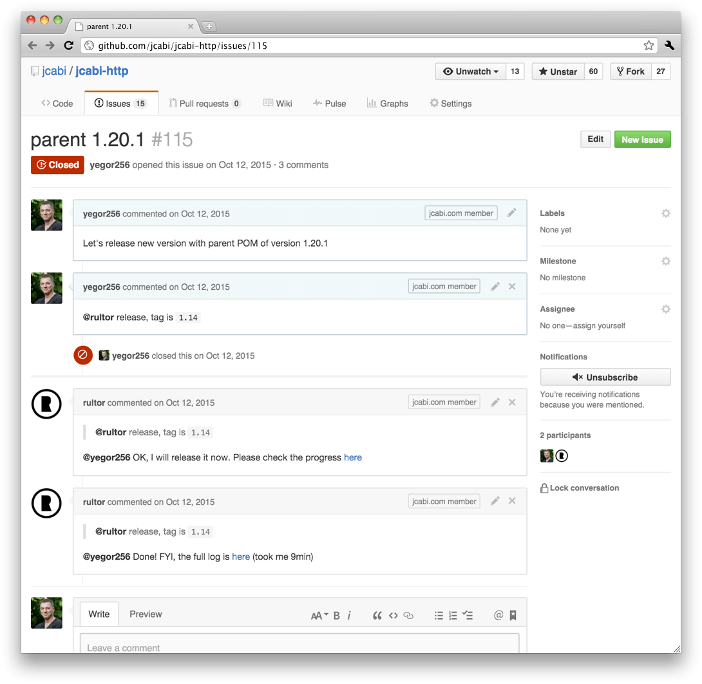The width and height of the screenshot is (702, 684).
Task: Edit yegor256's first comment with pencil icon
Action: tap(512, 213)
